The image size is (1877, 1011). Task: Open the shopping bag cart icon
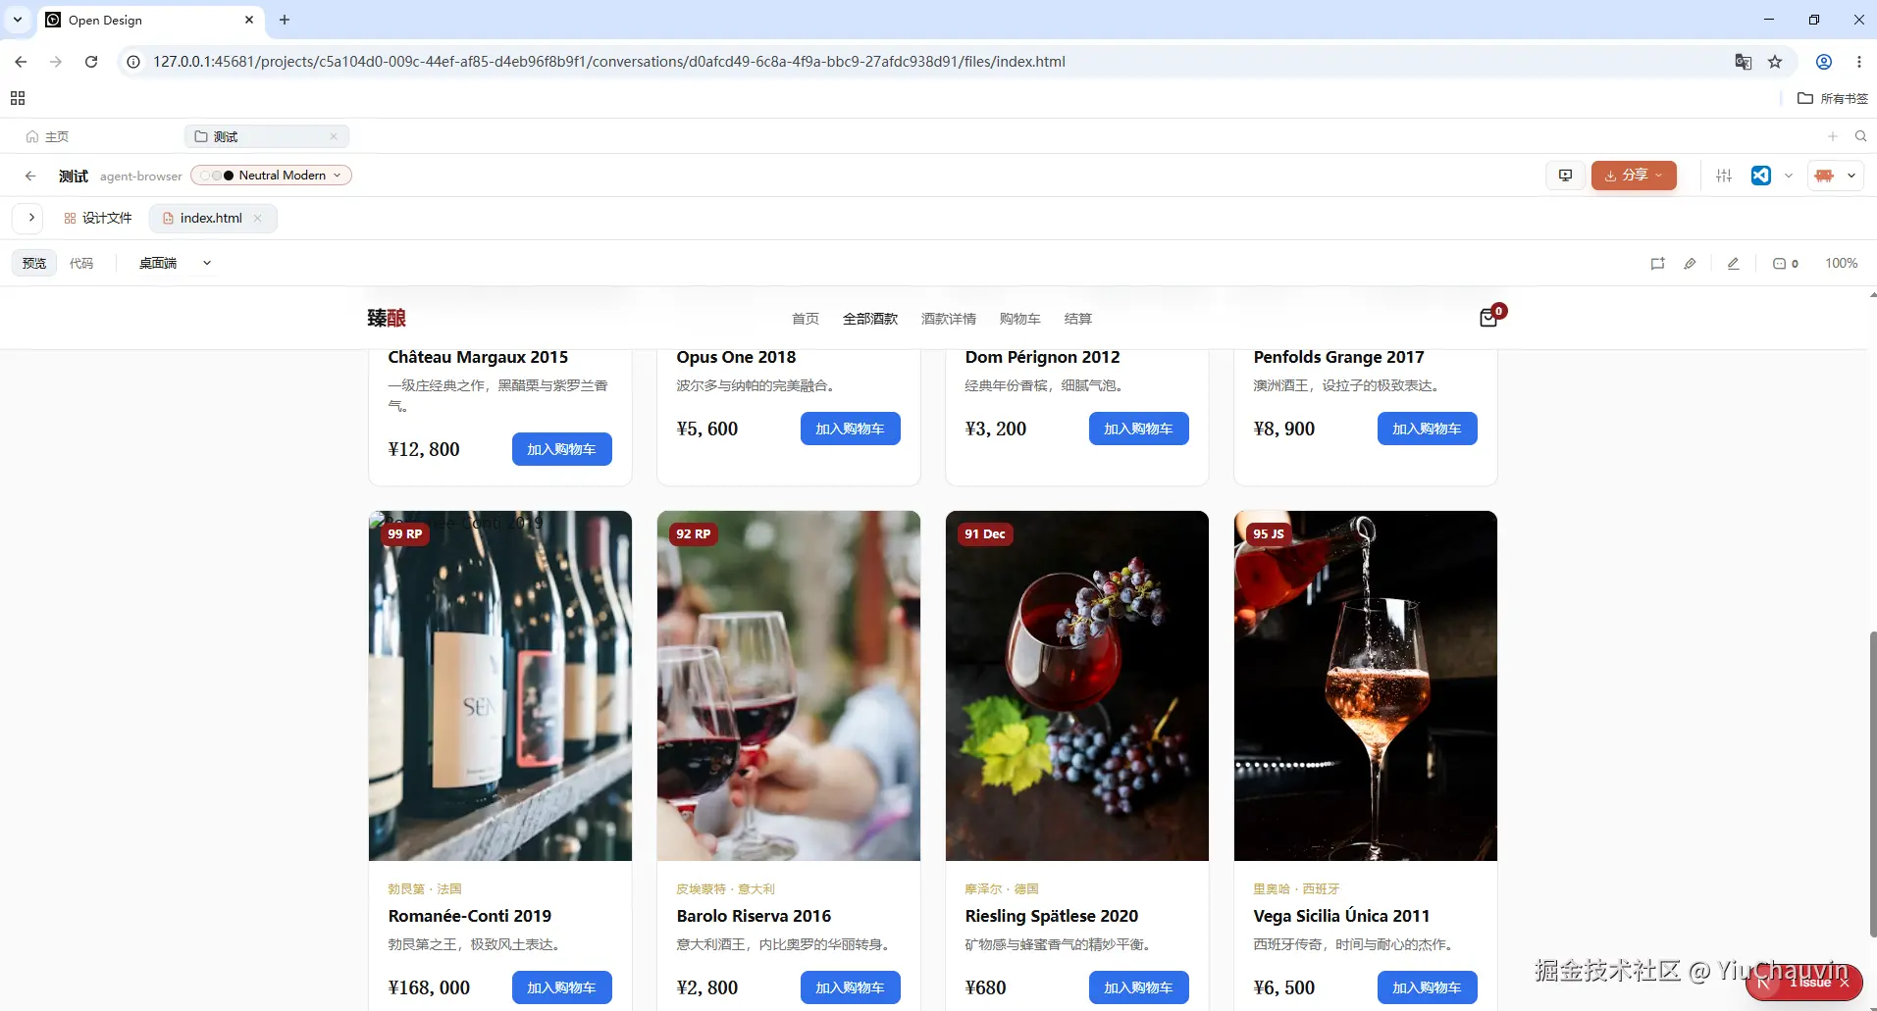1488,318
